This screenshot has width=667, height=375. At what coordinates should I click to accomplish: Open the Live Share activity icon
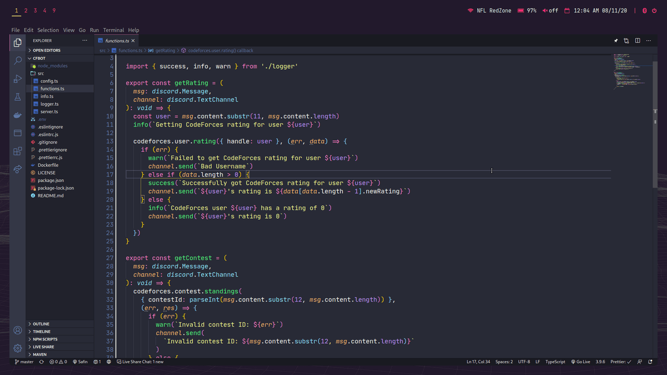(18, 169)
